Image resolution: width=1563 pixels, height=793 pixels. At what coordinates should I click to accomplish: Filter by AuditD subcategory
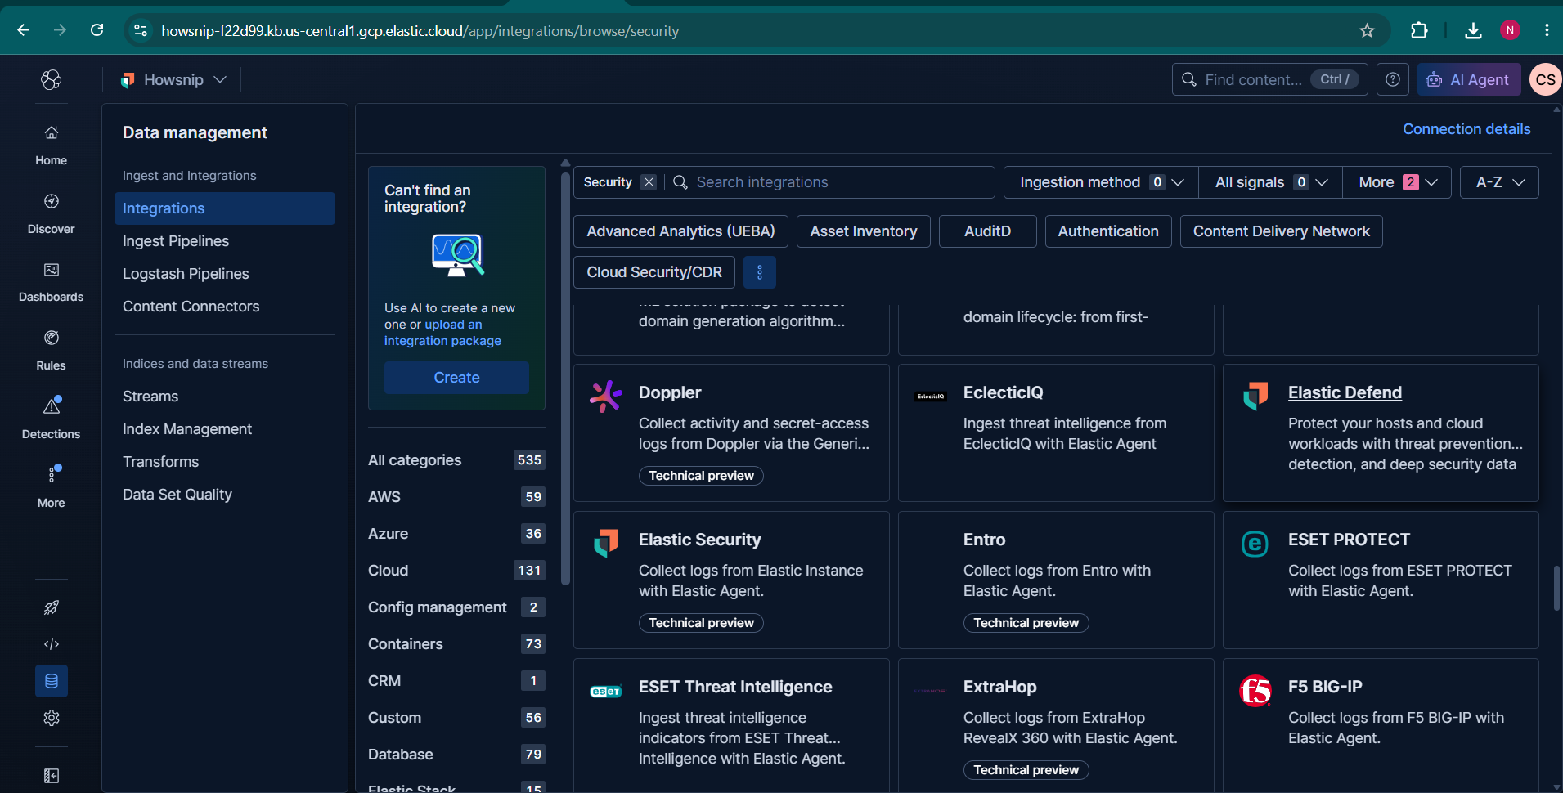(988, 231)
